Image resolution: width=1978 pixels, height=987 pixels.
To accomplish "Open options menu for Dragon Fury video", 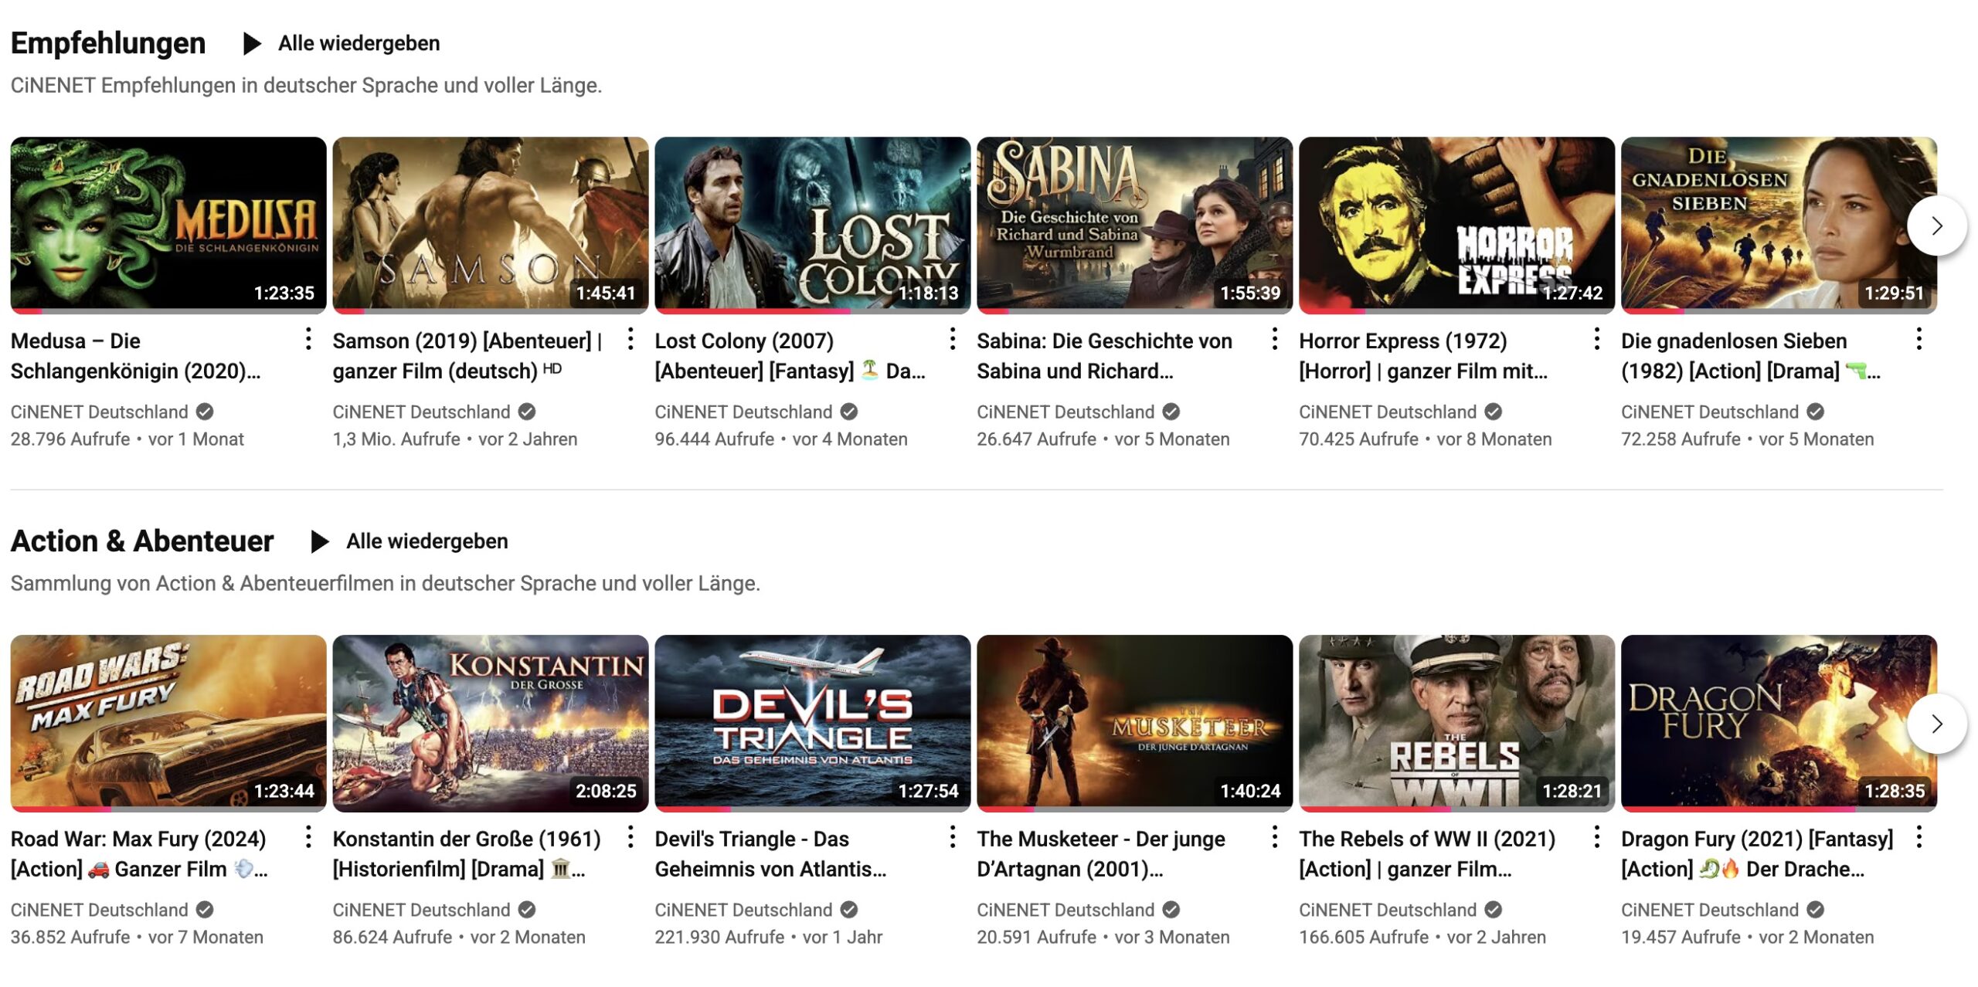I will tap(1919, 837).
